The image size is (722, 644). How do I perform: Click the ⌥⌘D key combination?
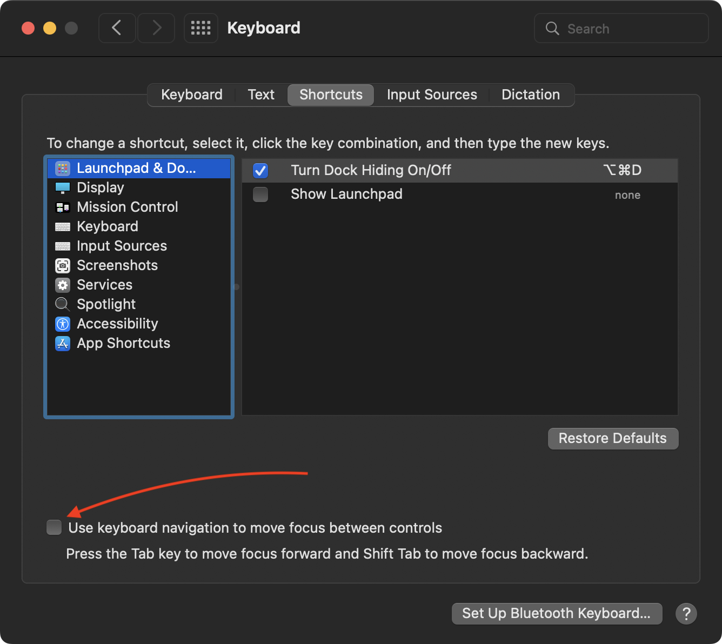(x=622, y=171)
